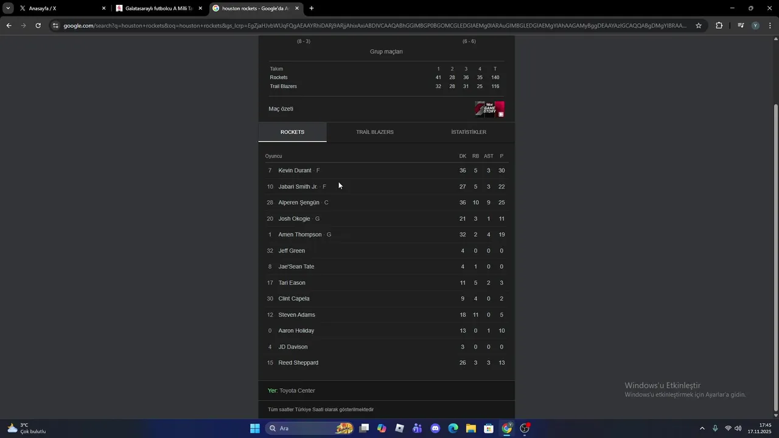Click the taskbar search box Ara

[x=310, y=428]
